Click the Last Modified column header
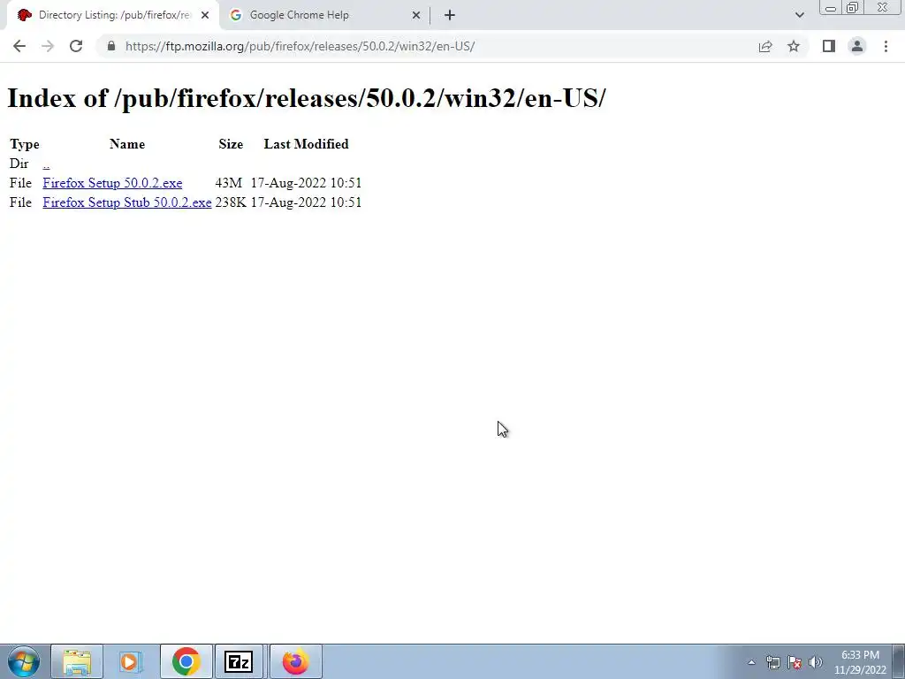 306,144
